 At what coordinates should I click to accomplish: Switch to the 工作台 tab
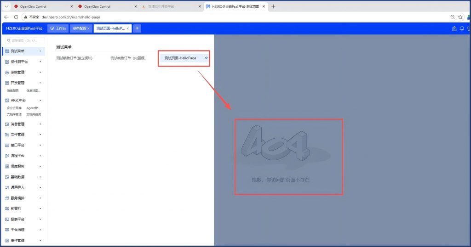point(58,28)
